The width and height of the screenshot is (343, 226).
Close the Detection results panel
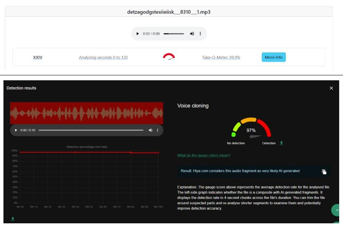(331, 88)
